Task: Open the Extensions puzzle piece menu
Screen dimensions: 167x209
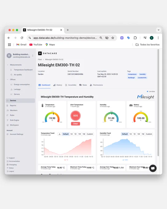Action: (x=135, y=38)
